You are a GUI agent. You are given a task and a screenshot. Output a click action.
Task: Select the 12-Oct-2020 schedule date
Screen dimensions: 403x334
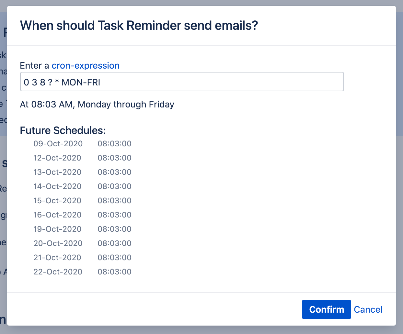(x=57, y=158)
